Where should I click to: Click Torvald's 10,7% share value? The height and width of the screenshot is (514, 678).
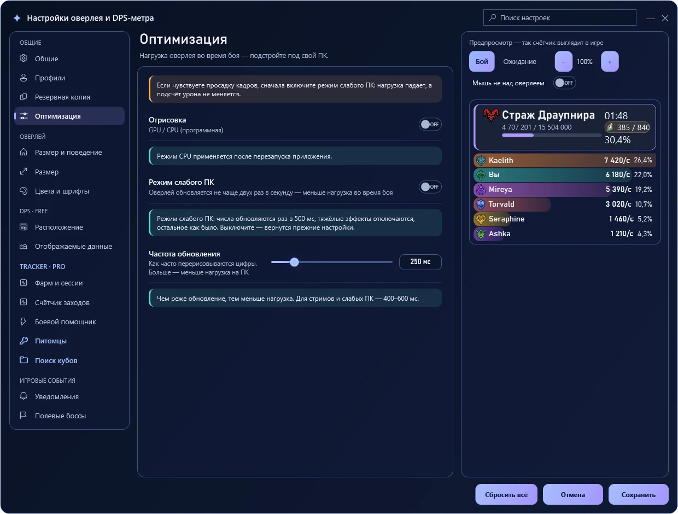644,205
